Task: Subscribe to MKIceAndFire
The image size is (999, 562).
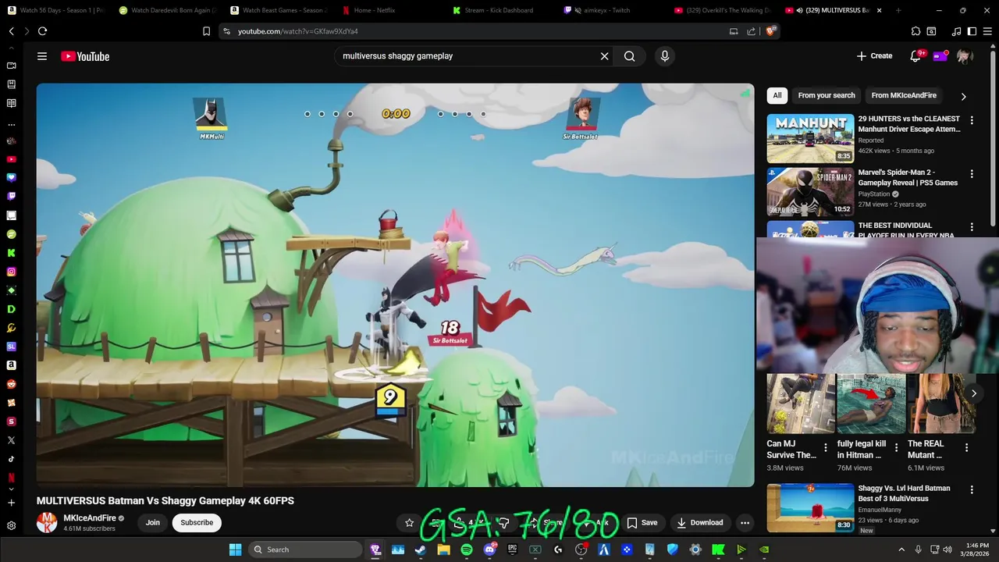Action: (x=197, y=523)
